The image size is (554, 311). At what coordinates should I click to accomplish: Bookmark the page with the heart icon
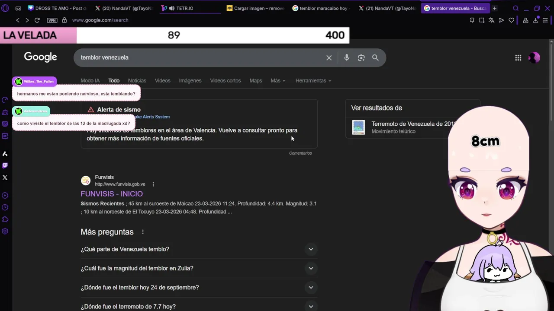pyautogui.click(x=511, y=20)
